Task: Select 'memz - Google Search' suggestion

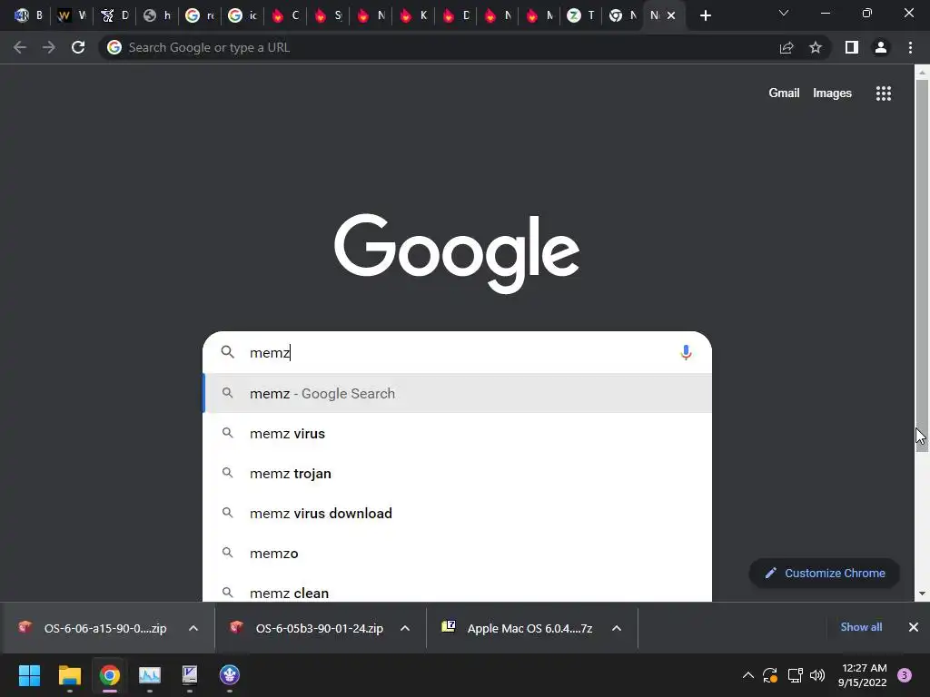Action: point(457,394)
